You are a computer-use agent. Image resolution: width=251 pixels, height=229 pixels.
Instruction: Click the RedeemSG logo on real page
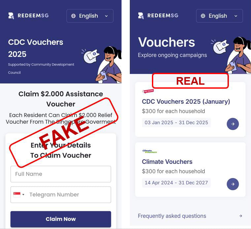158,16
